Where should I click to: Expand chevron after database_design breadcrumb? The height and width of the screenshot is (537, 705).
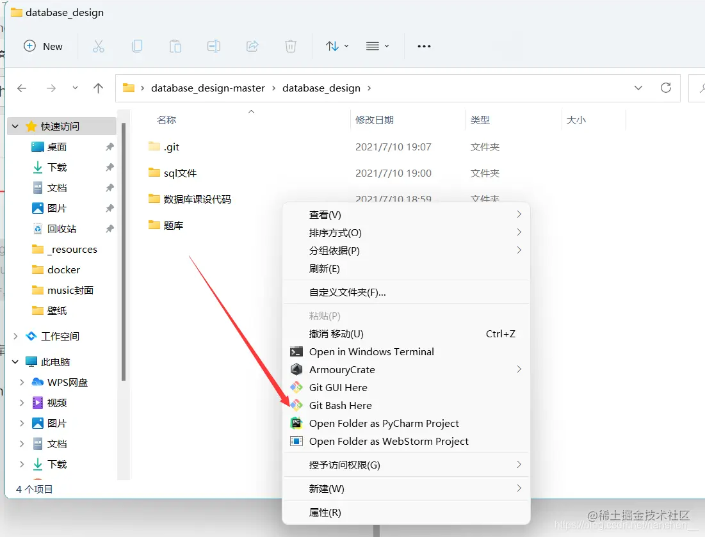click(x=369, y=88)
